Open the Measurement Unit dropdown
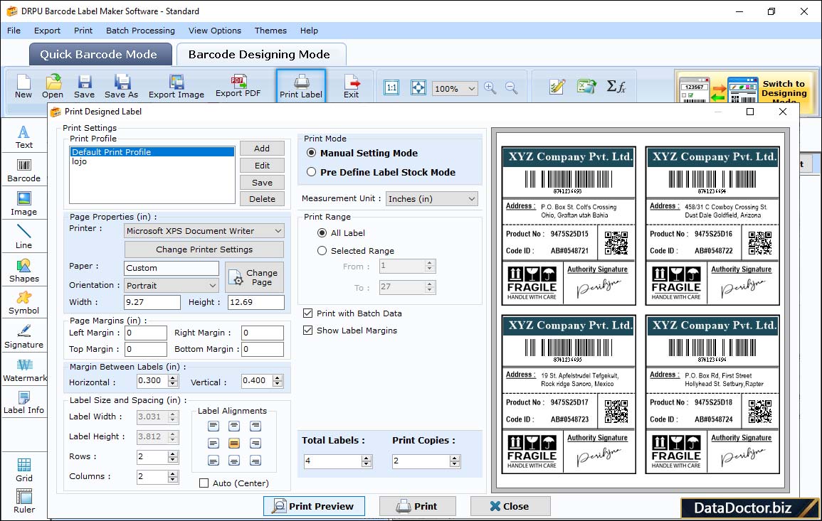Image resolution: width=822 pixels, height=521 pixels. (432, 199)
